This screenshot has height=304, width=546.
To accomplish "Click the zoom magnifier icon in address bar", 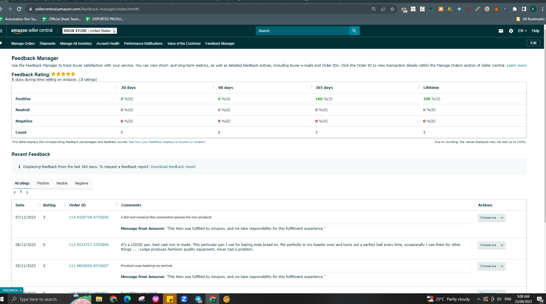I will [374, 9].
